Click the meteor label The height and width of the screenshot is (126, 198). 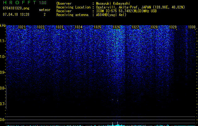tap(45, 10)
